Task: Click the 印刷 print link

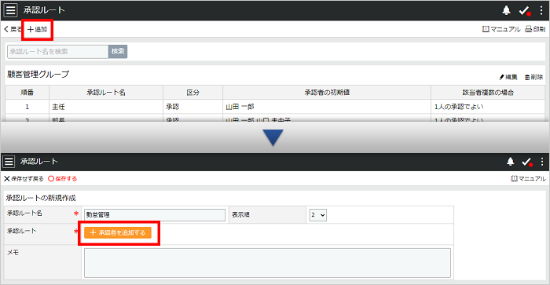Action: pyautogui.click(x=535, y=30)
